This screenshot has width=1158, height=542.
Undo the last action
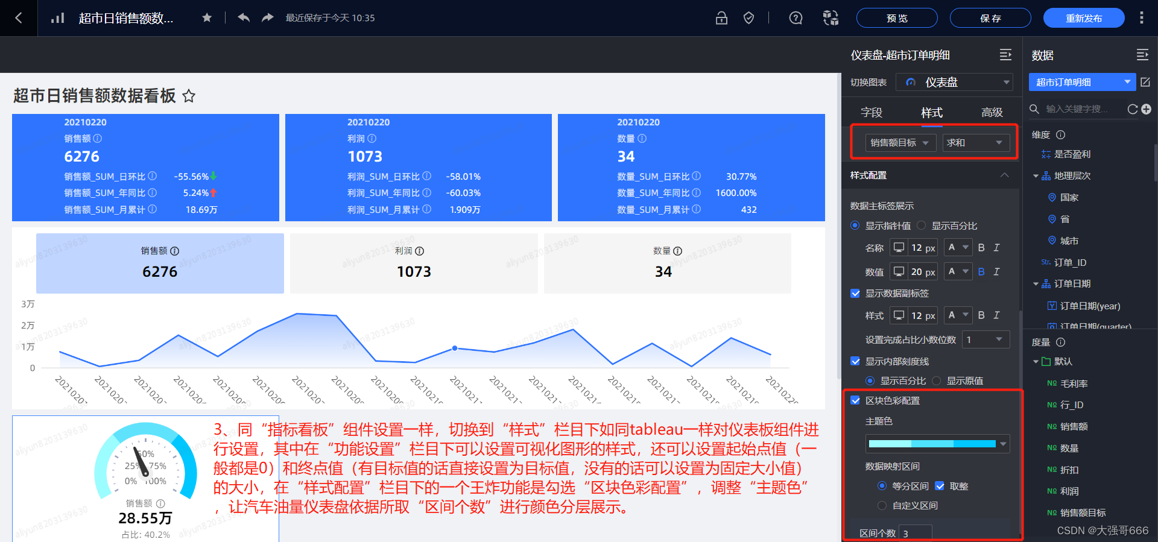[x=244, y=17]
